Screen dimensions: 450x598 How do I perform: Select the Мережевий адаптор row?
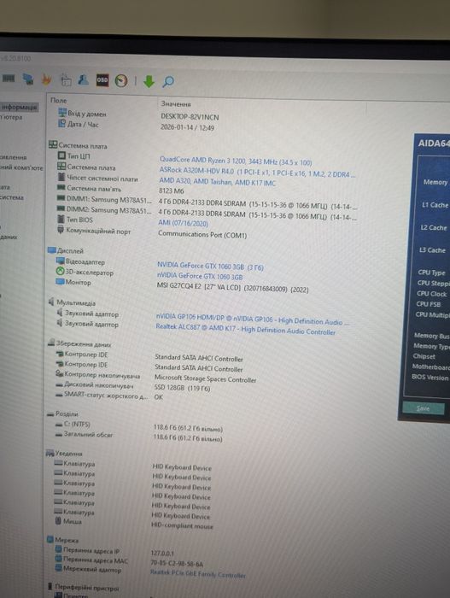[x=87, y=569]
